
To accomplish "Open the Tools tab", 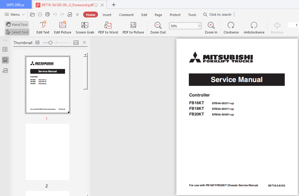I will tap(192, 15).
